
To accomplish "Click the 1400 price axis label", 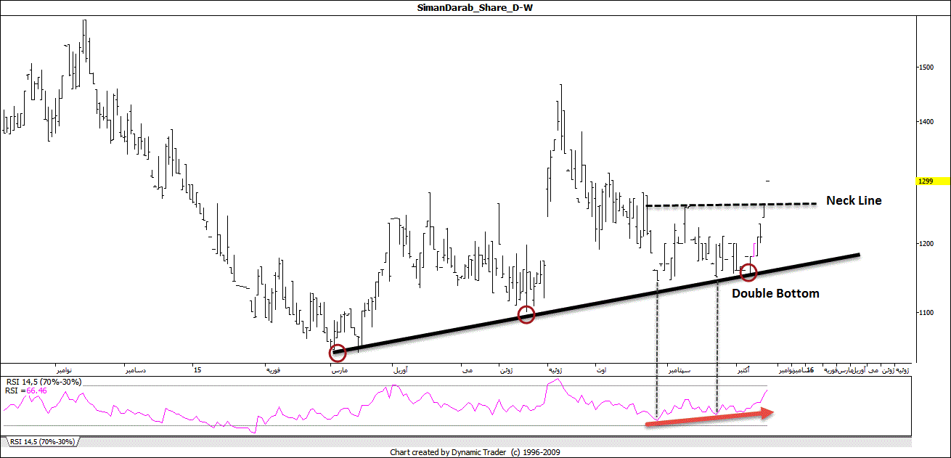I will coord(924,122).
